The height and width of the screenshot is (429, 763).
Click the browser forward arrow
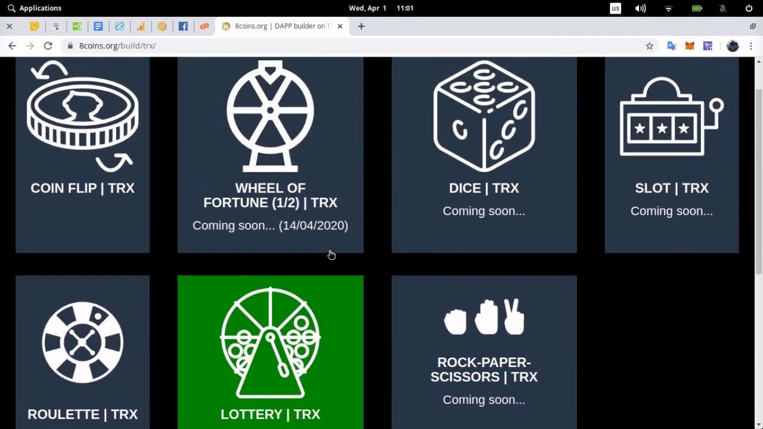30,46
